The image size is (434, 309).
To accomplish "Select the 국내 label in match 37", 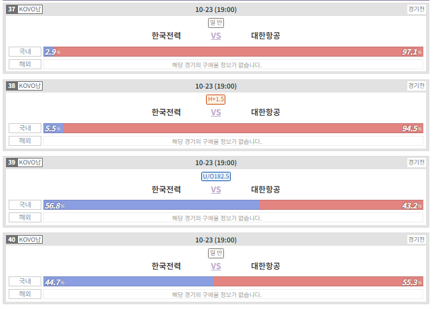I will (25, 51).
